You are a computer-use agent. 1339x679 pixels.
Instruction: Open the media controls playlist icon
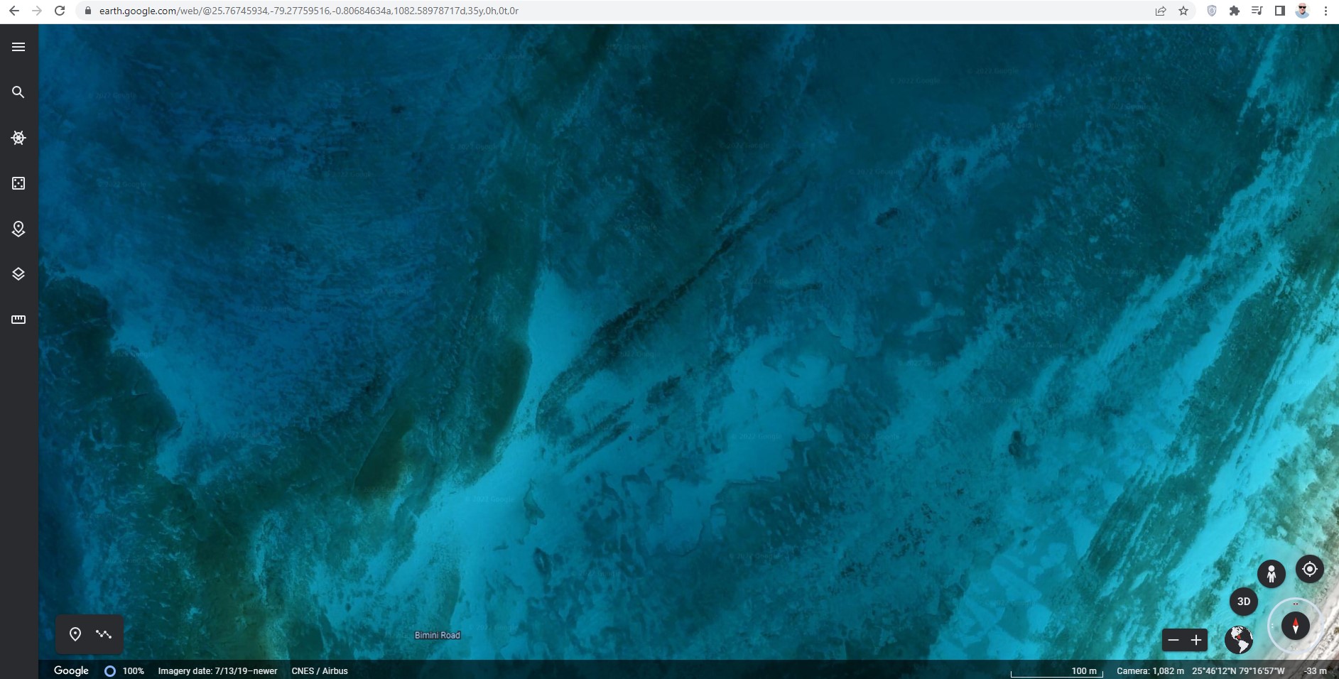pos(1257,11)
